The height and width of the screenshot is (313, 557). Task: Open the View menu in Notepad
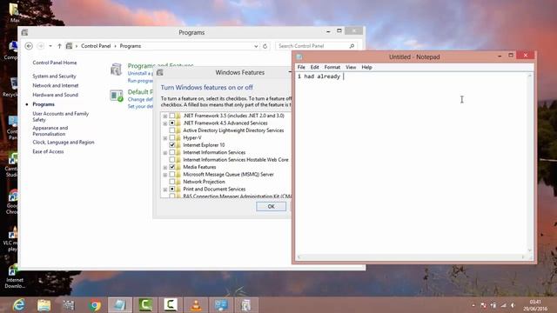[351, 67]
